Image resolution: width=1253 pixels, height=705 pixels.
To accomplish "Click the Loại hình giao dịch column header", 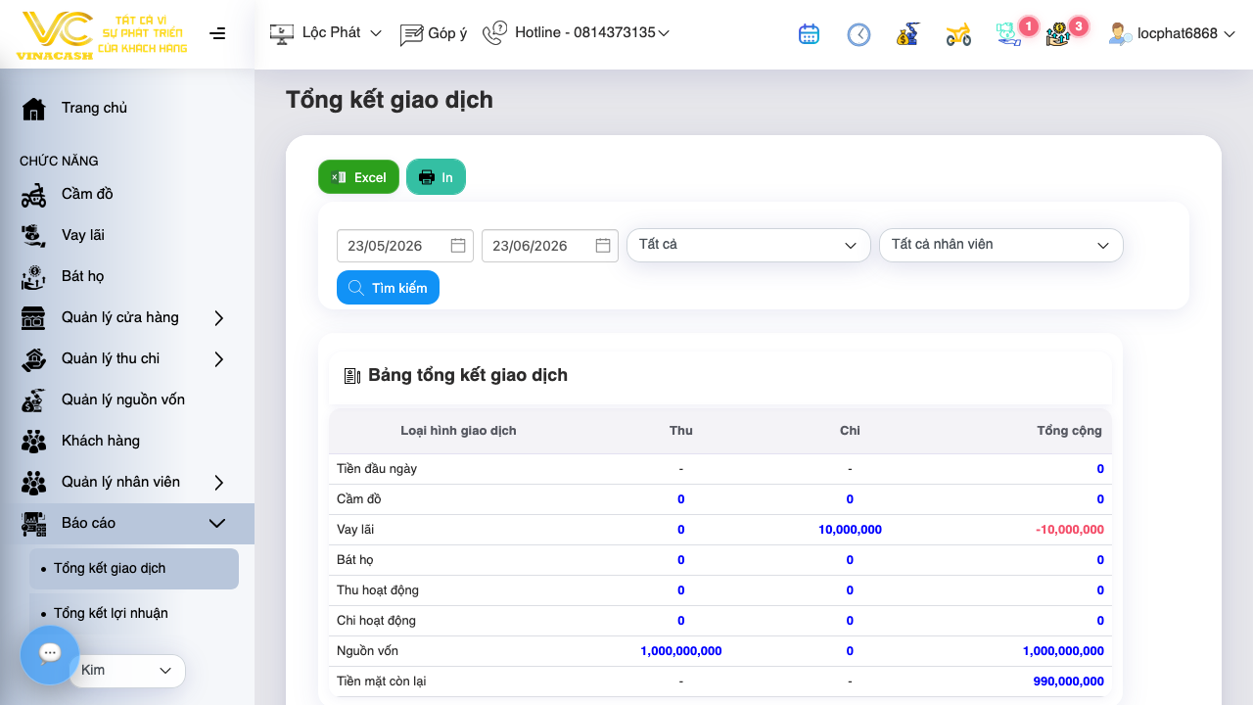I will (x=458, y=431).
